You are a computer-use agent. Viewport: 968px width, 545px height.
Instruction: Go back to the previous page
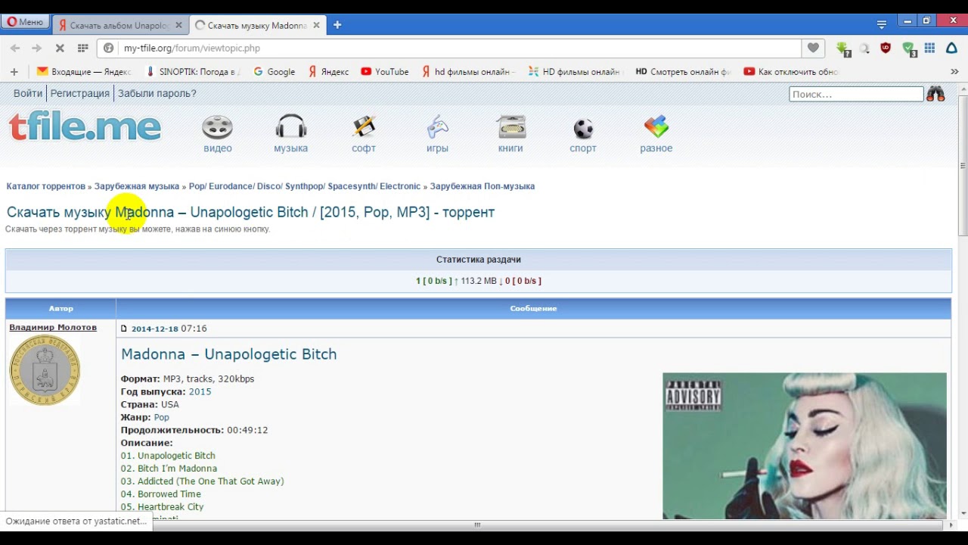tap(15, 48)
